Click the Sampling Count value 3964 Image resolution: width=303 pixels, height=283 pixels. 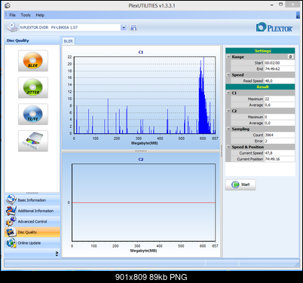[x=280, y=135]
